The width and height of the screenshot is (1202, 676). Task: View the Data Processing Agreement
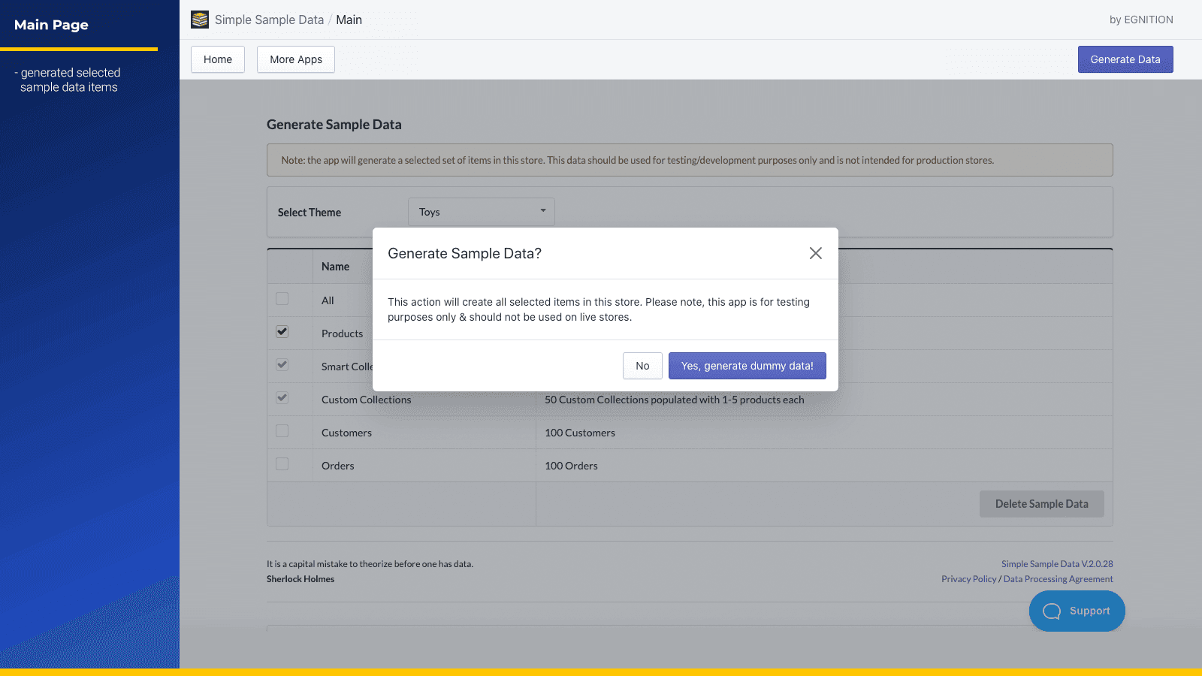[x=1057, y=578]
